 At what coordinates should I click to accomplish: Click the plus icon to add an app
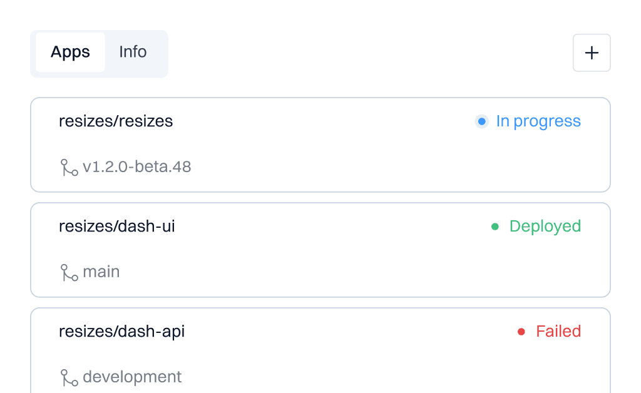(591, 53)
